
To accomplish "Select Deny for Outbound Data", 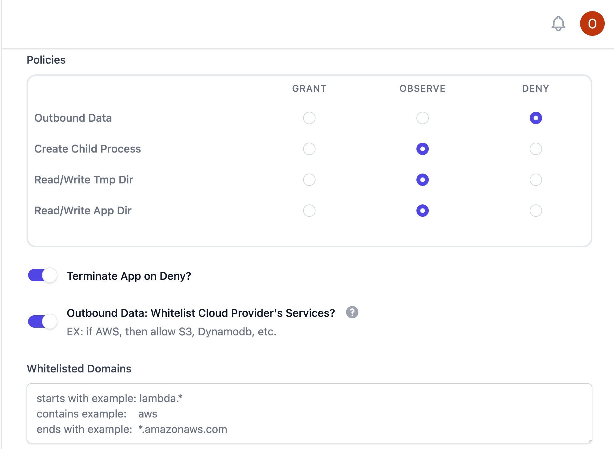I will click(x=536, y=118).
